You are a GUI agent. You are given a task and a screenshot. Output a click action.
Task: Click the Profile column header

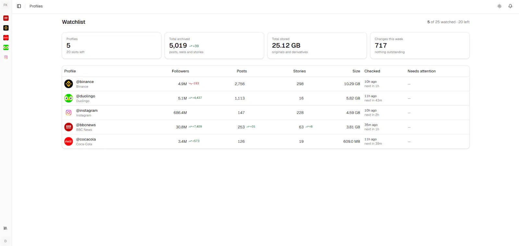(70, 71)
